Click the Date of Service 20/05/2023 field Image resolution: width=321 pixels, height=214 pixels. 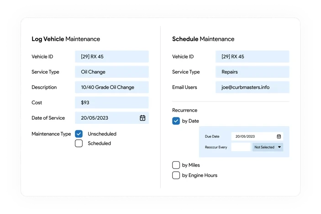pos(112,118)
